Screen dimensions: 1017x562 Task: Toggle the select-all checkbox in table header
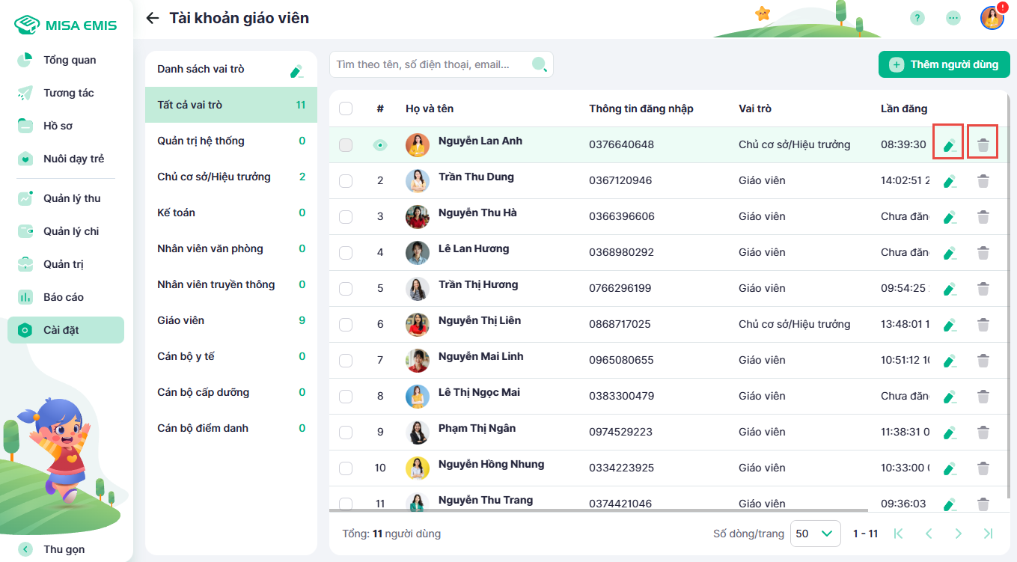[x=346, y=109]
